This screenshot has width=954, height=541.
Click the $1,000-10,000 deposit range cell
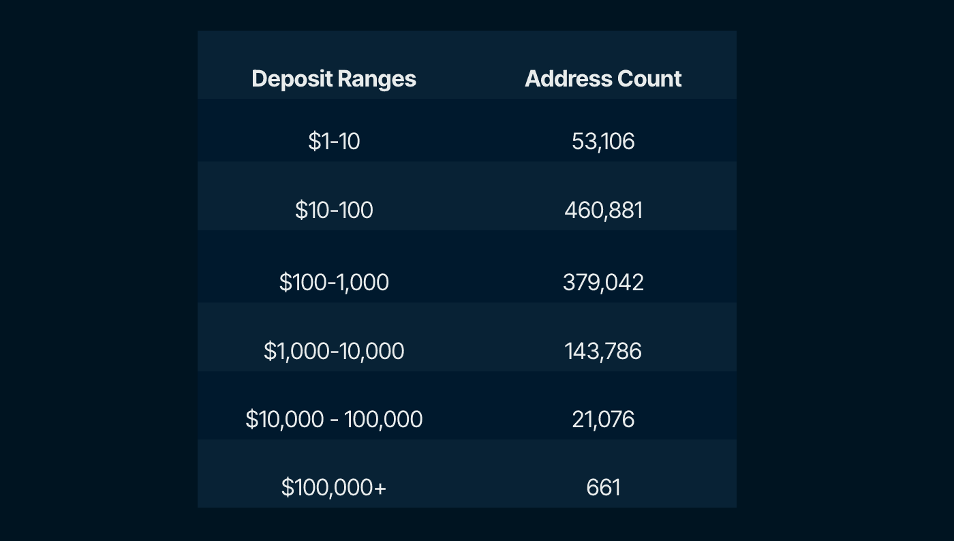click(334, 351)
